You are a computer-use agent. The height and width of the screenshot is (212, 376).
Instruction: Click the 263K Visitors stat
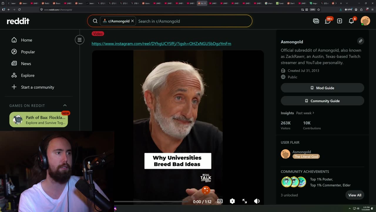pyautogui.click(x=286, y=125)
